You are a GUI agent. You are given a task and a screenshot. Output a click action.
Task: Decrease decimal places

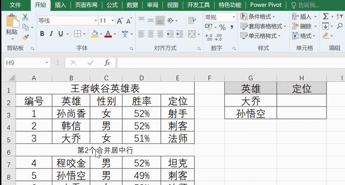pyautogui.click(x=218, y=37)
